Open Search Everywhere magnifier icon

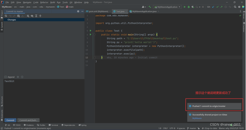[x=235, y=7]
